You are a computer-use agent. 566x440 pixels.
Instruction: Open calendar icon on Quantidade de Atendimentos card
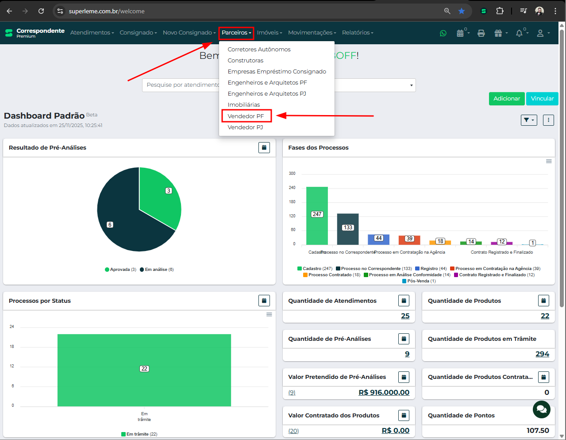(404, 301)
